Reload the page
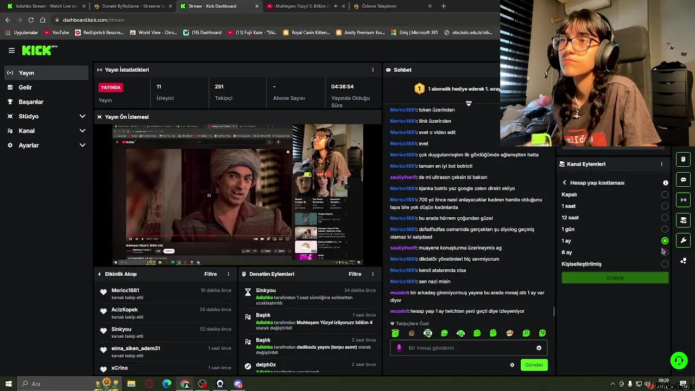695x391 pixels. [30, 20]
